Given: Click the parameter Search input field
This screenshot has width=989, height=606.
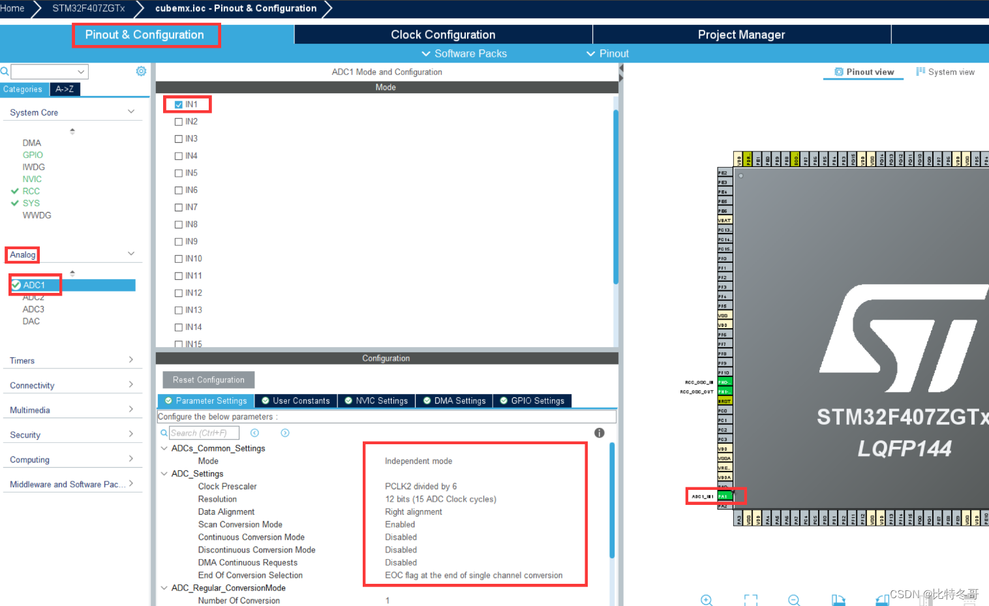Looking at the screenshot, I should (204, 432).
